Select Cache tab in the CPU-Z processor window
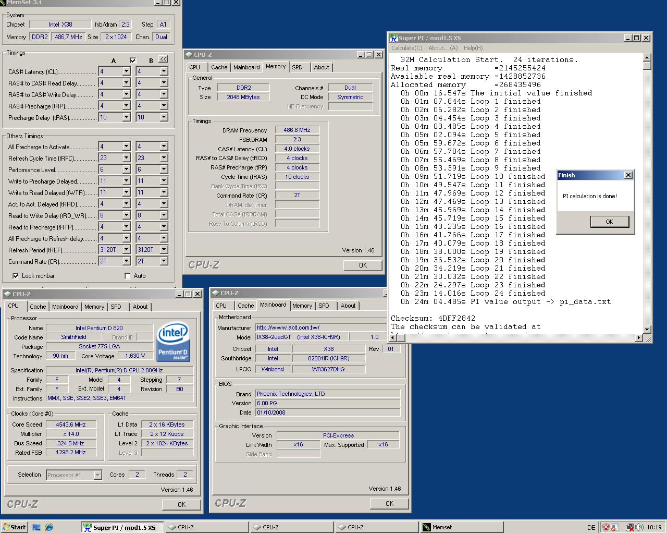This screenshot has height=534, width=667. [38, 307]
